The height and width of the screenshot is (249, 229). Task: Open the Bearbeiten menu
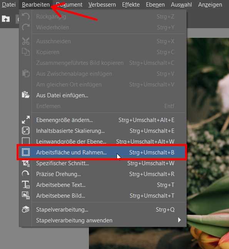(36, 5)
